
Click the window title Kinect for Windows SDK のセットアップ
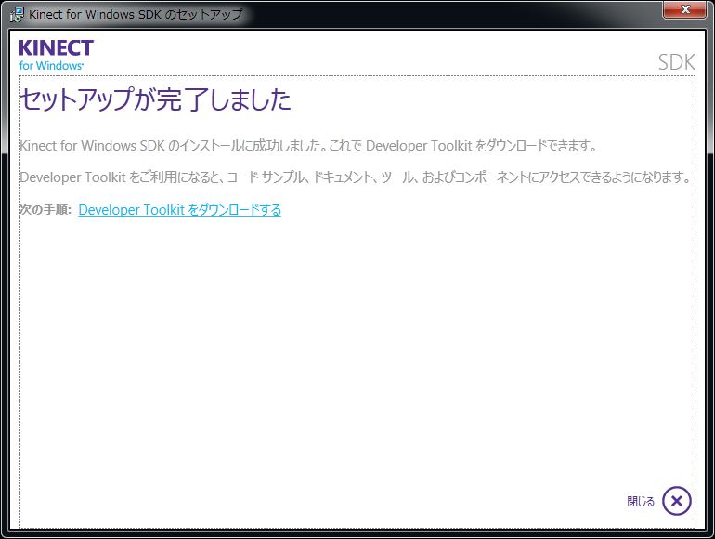click(136, 15)
